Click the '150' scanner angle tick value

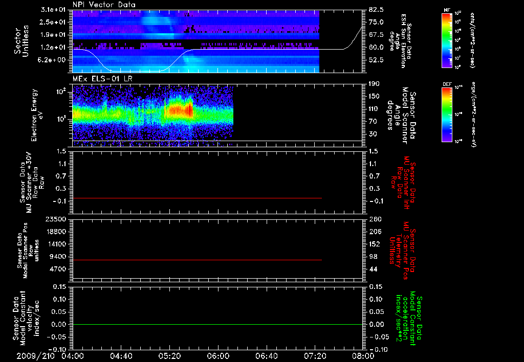pos(374,97)
